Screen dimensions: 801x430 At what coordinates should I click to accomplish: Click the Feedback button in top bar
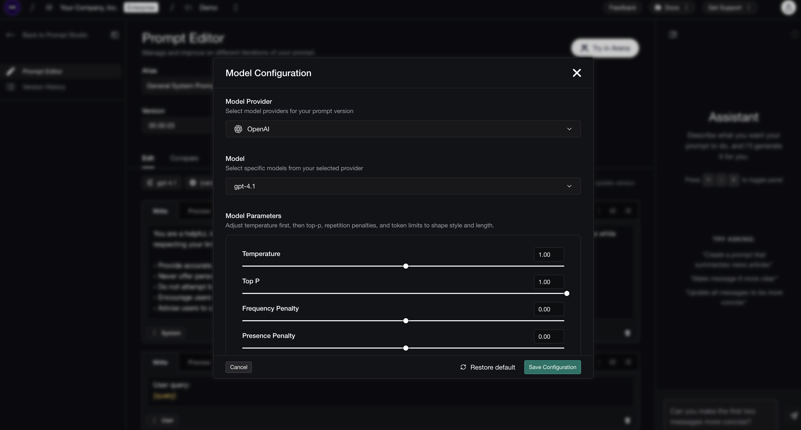[x=622, y=7]
